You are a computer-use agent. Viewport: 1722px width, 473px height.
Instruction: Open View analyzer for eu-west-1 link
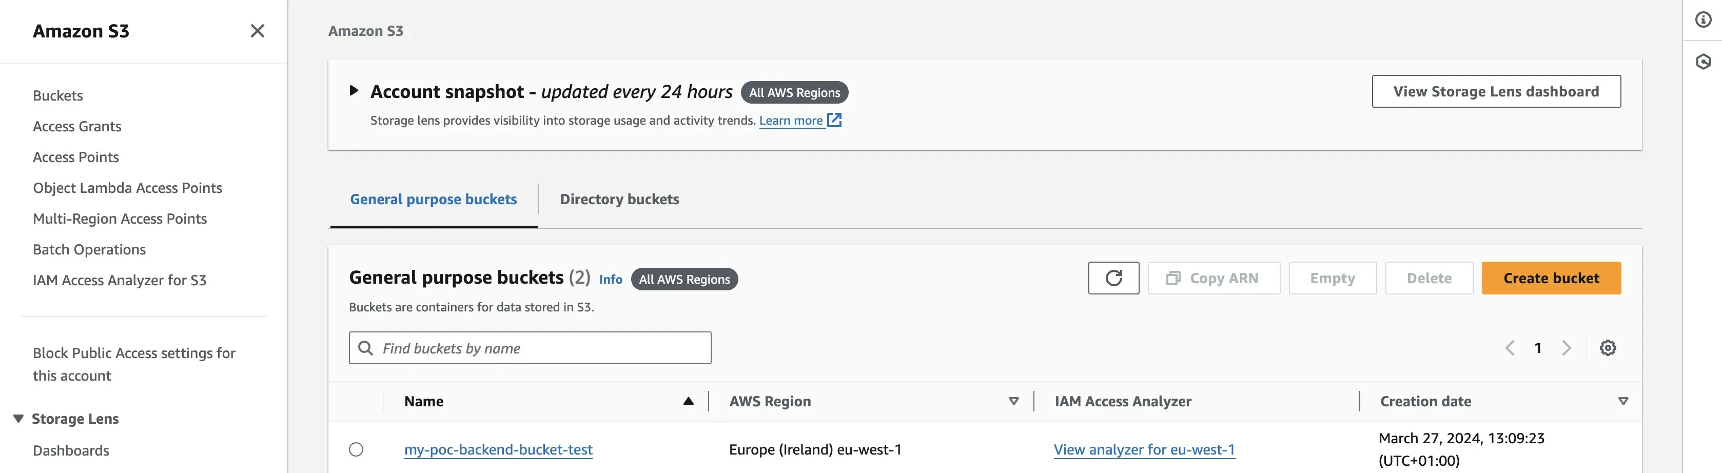(1144, 449)
